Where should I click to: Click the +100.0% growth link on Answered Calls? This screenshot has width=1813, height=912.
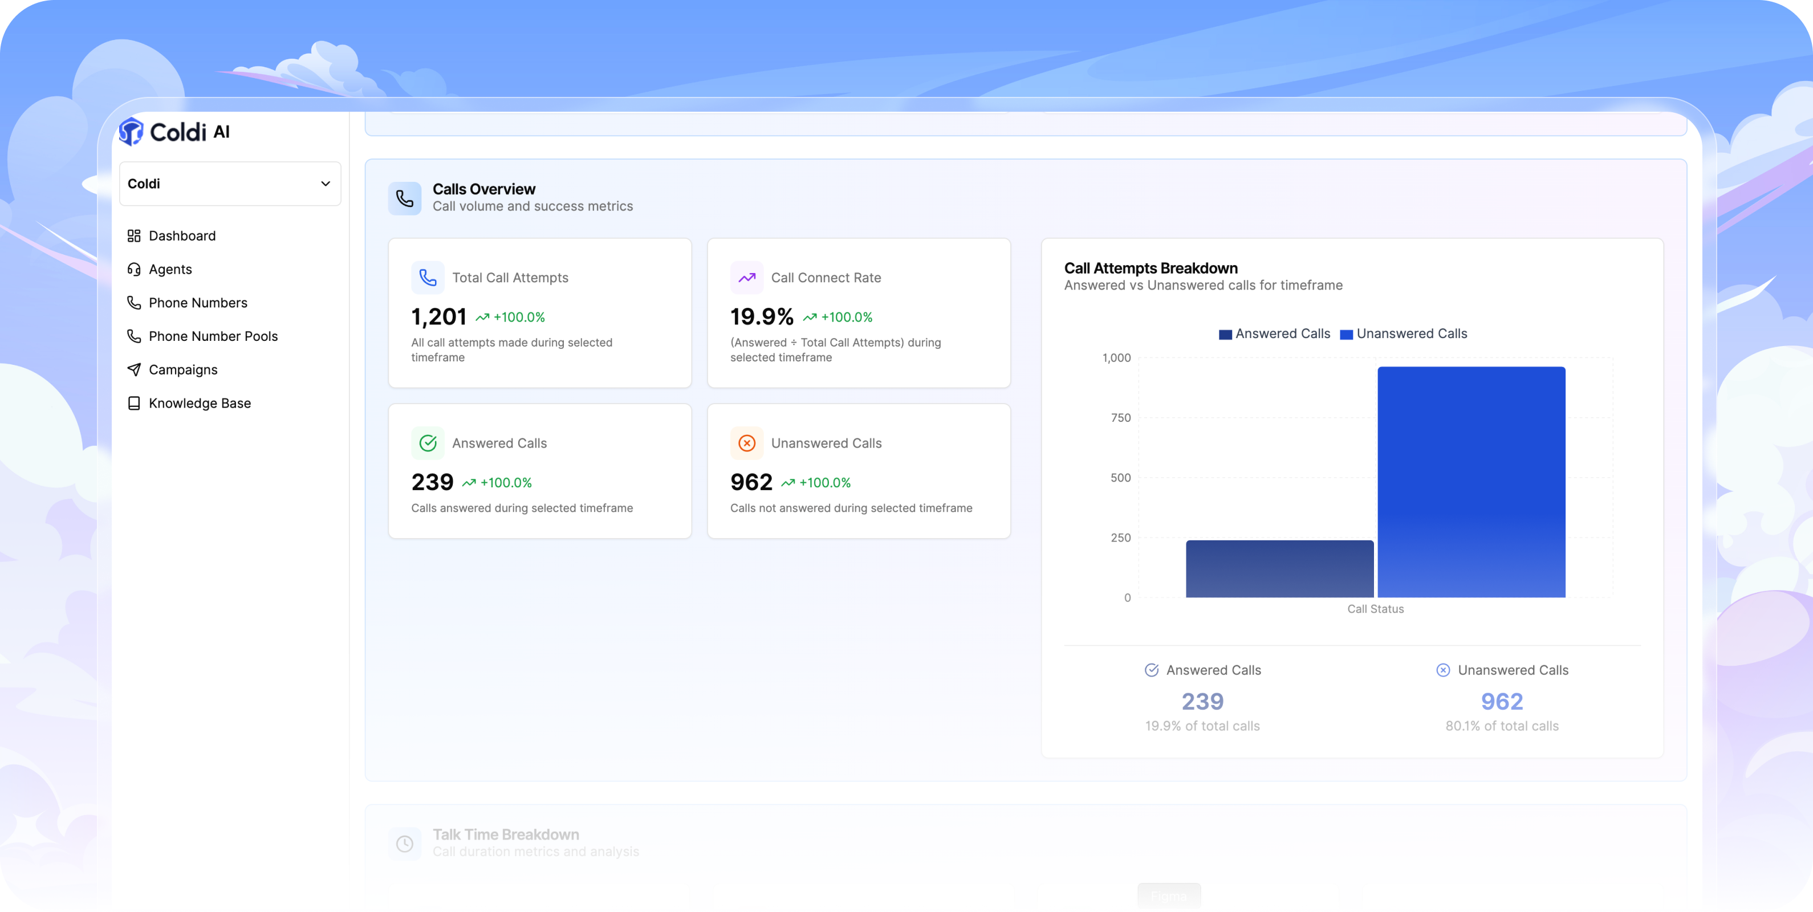505,482
